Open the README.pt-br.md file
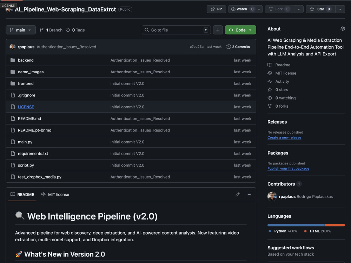Viewport: 351px width, 263px height. (35, 130)
